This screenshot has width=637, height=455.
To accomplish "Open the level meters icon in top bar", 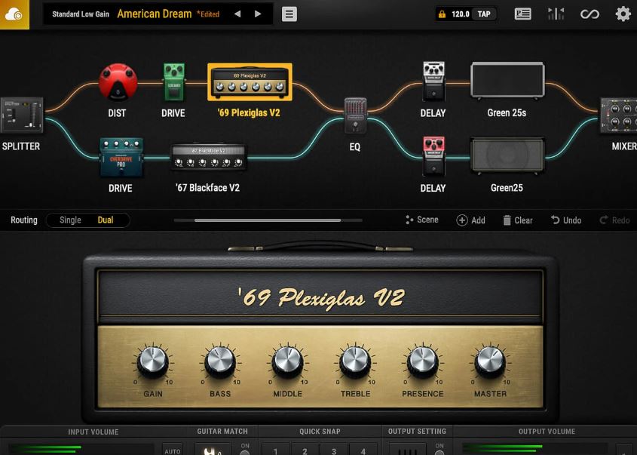I will coord(556,14).
